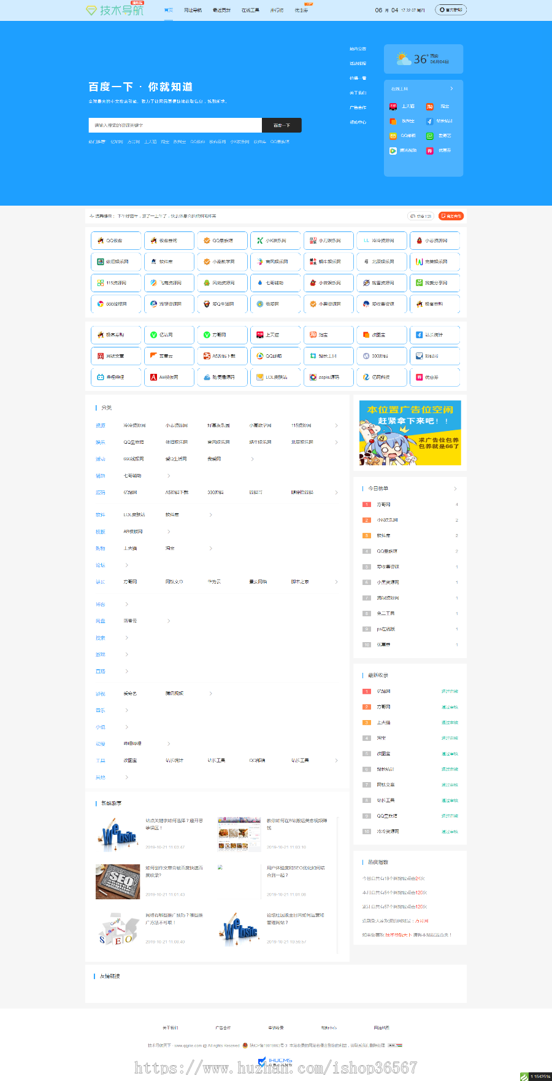Click the orange button right of the notice bar
Screen dimensions: 552x1081
pyautogui.click(x=451, y=216)
